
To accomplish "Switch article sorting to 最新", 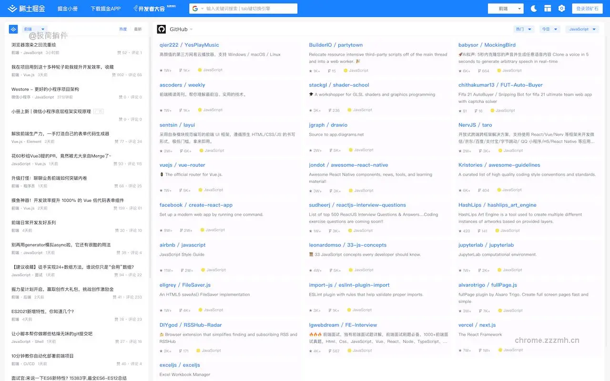I will 138,29.
